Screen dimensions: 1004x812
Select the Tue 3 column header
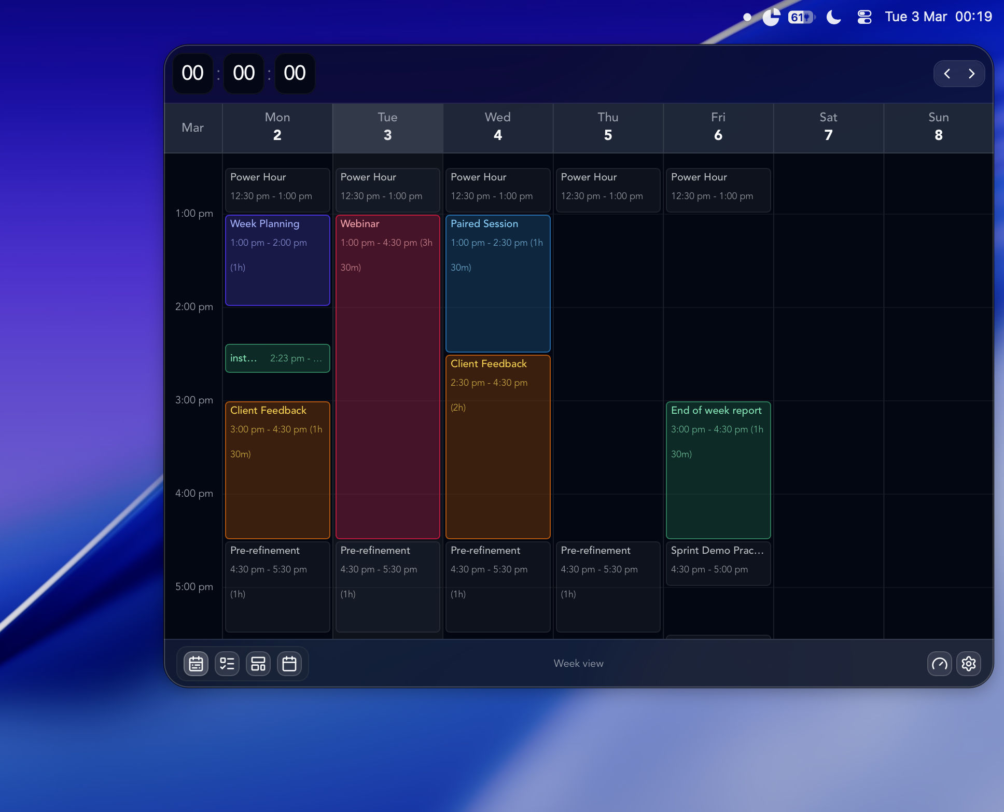[387, 127]
